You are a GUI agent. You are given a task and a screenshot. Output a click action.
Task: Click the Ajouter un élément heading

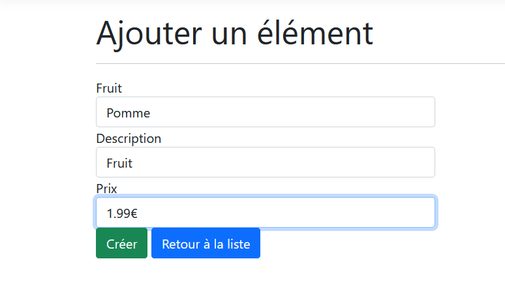(x=234, y=33)
